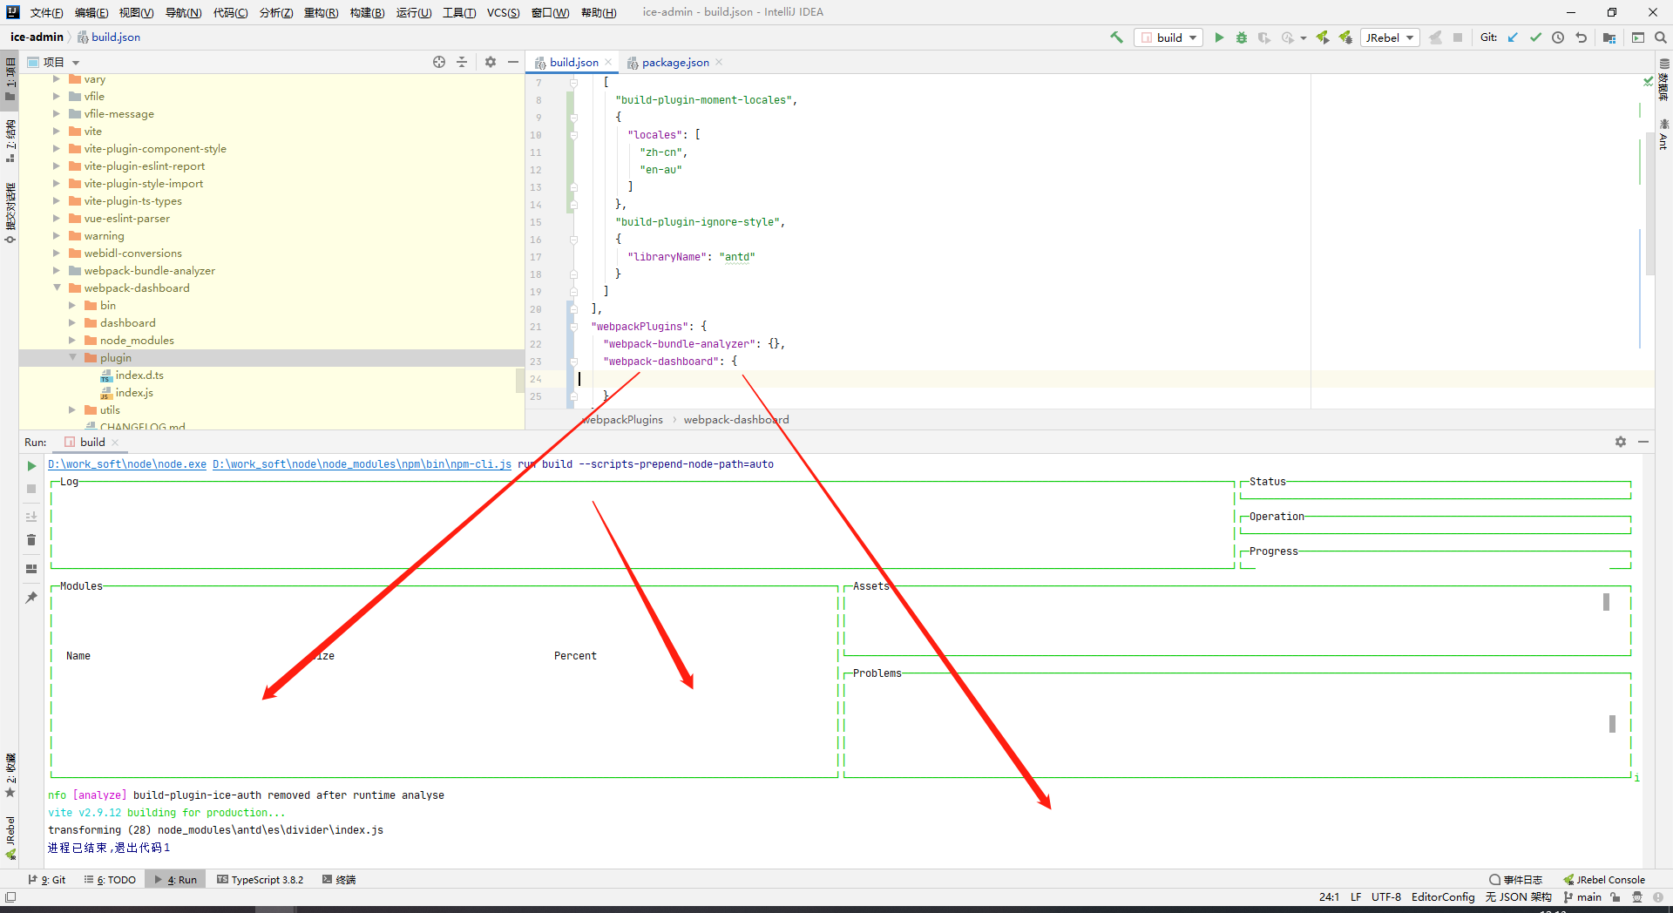Click the node.exe path link in the console

coord(127,464)
